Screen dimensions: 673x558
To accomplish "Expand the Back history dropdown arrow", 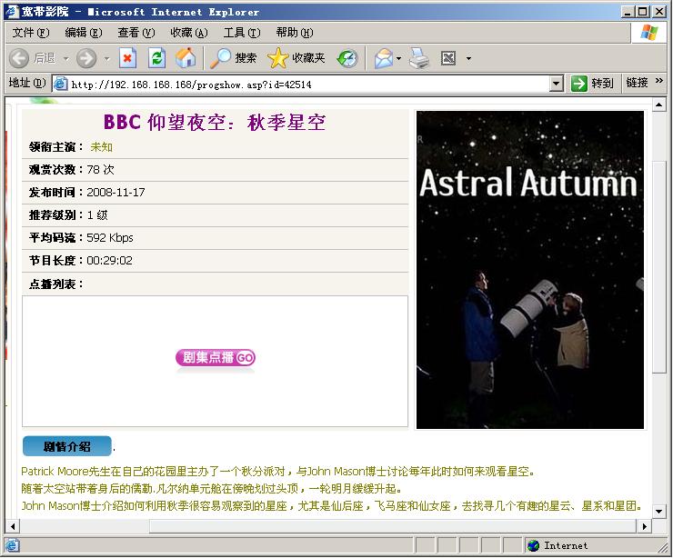I will point(66,58).
